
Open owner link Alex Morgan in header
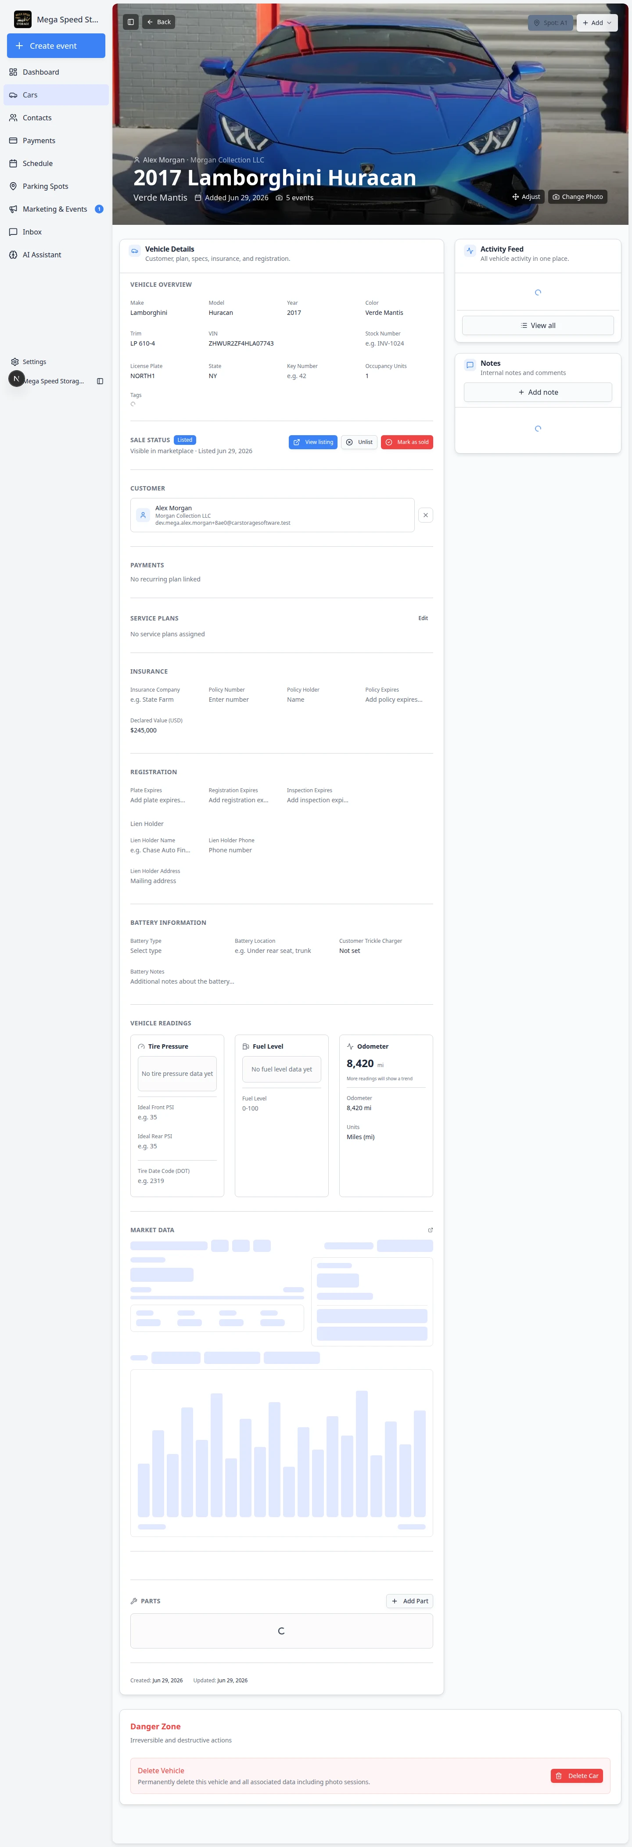[x=163, y=161]
